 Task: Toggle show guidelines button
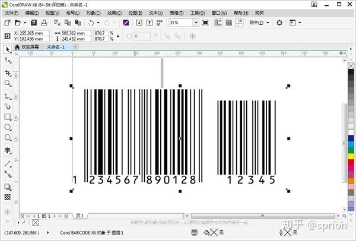point(239,23)
